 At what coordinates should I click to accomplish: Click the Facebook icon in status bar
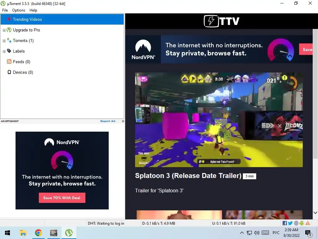click(284, 223)
